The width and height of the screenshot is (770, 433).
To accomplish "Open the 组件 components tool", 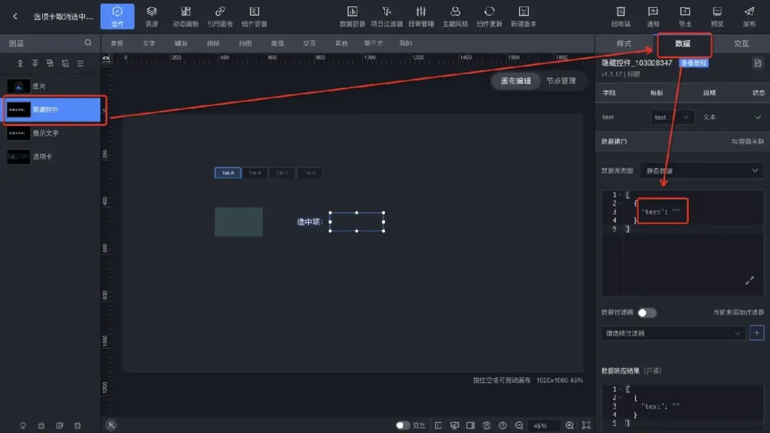I will click(118, 16).
